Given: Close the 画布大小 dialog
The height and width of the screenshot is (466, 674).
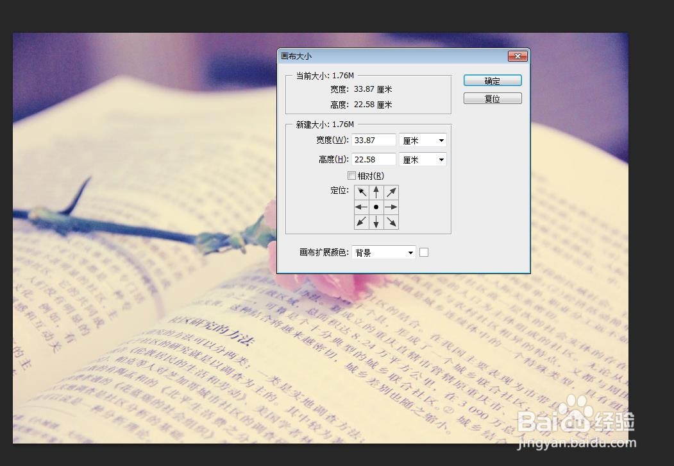Looking at the screenshot, I should 518,56.
